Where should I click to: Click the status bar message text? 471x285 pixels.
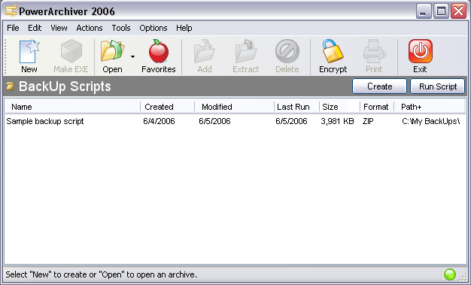(x=102, y=274)
